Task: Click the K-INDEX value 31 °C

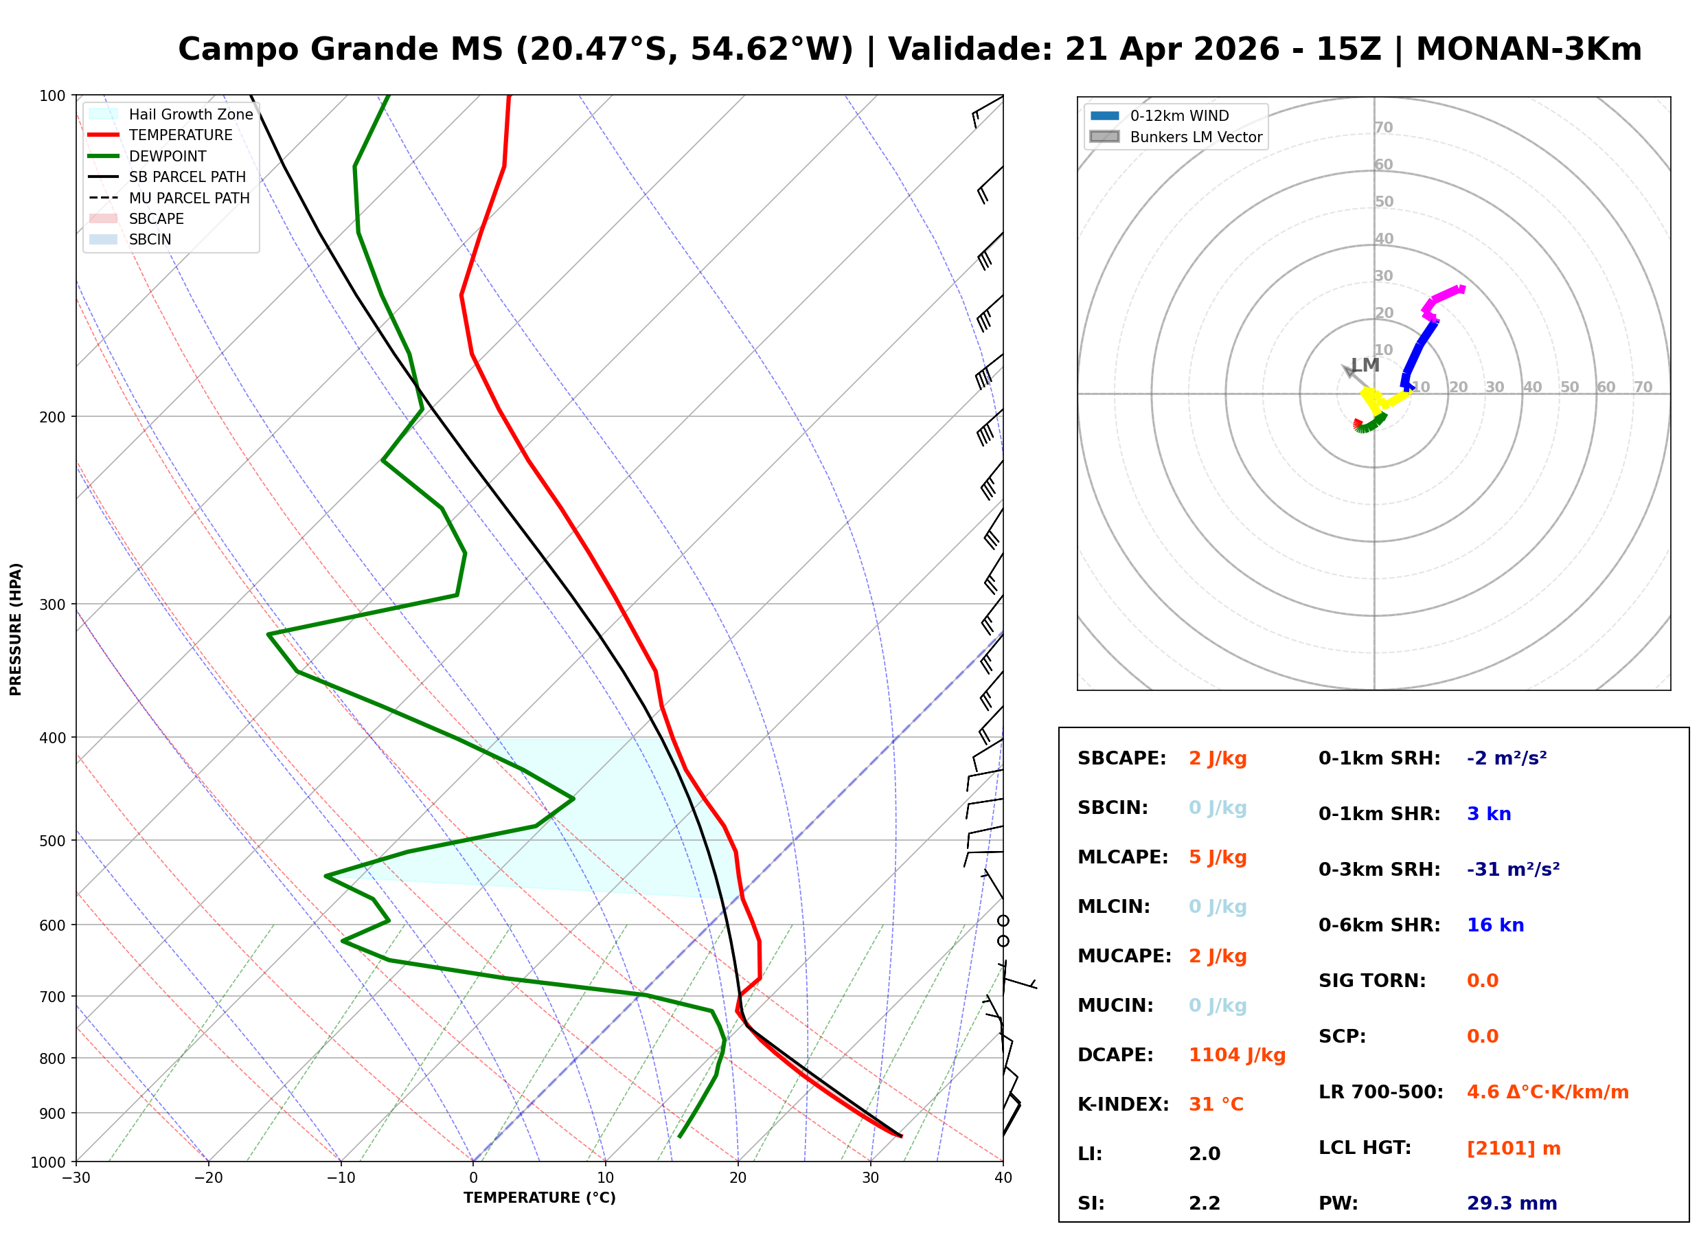Action: [1217, 1105]
